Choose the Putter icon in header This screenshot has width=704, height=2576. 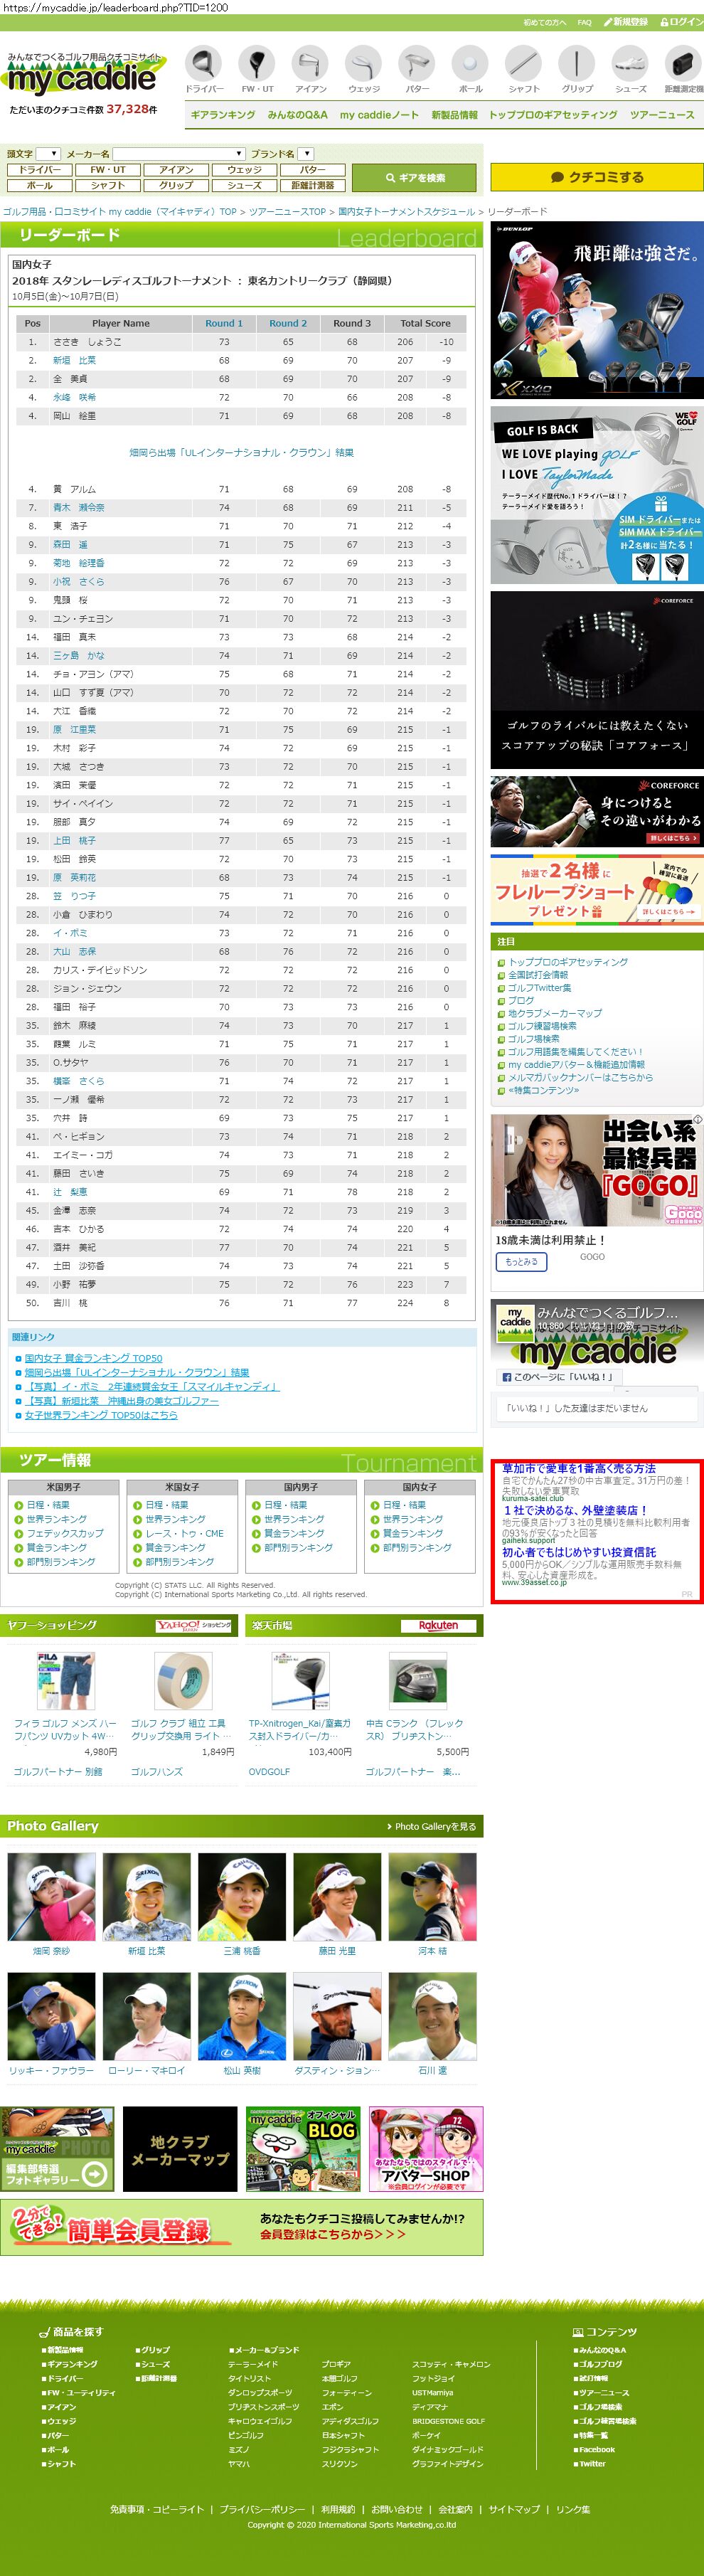click(x=417, y=66)
